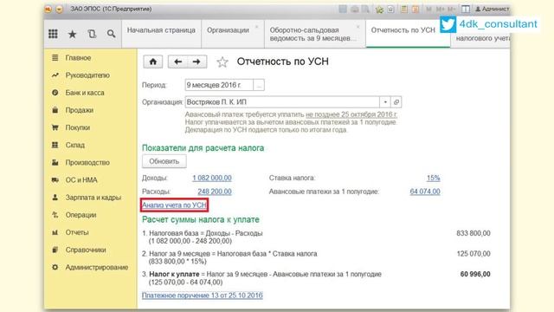Viewport: 554px width, 312px height.
Task: Open the Favorites star in top panel
Action: click(x=73, y=34)
